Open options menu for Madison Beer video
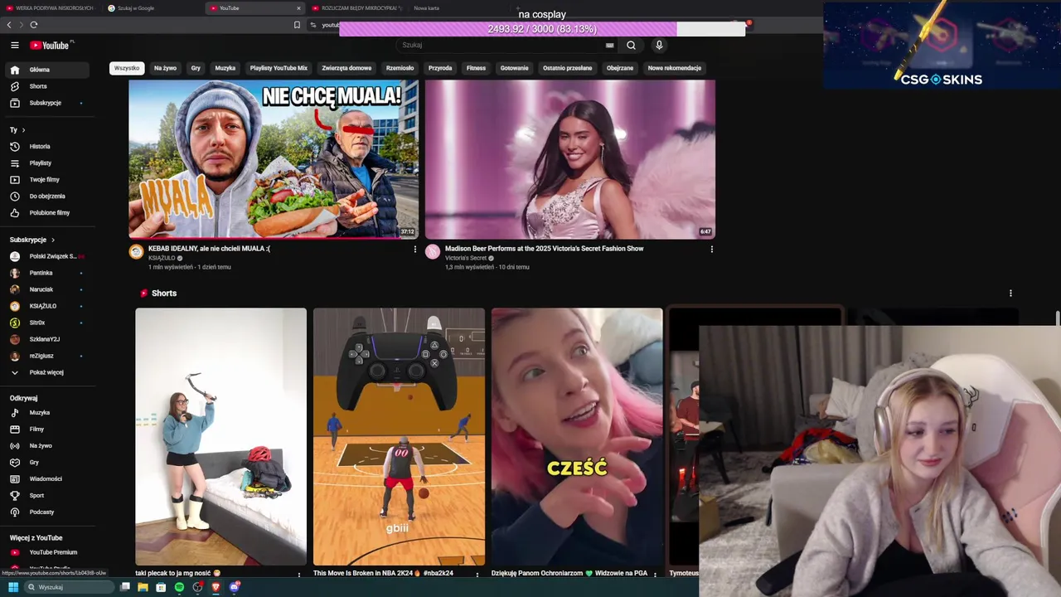The width and height of the screenshot is (1061, 597). (x=711, y=249)
